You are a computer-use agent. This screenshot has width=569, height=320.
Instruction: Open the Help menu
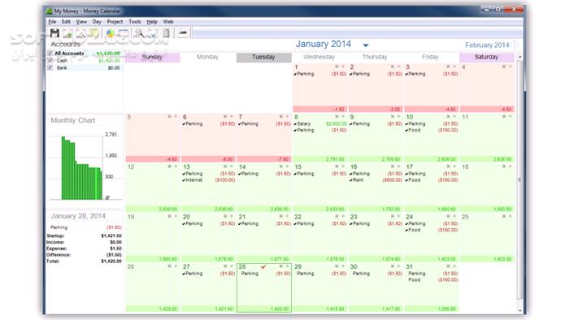(152, 22)
